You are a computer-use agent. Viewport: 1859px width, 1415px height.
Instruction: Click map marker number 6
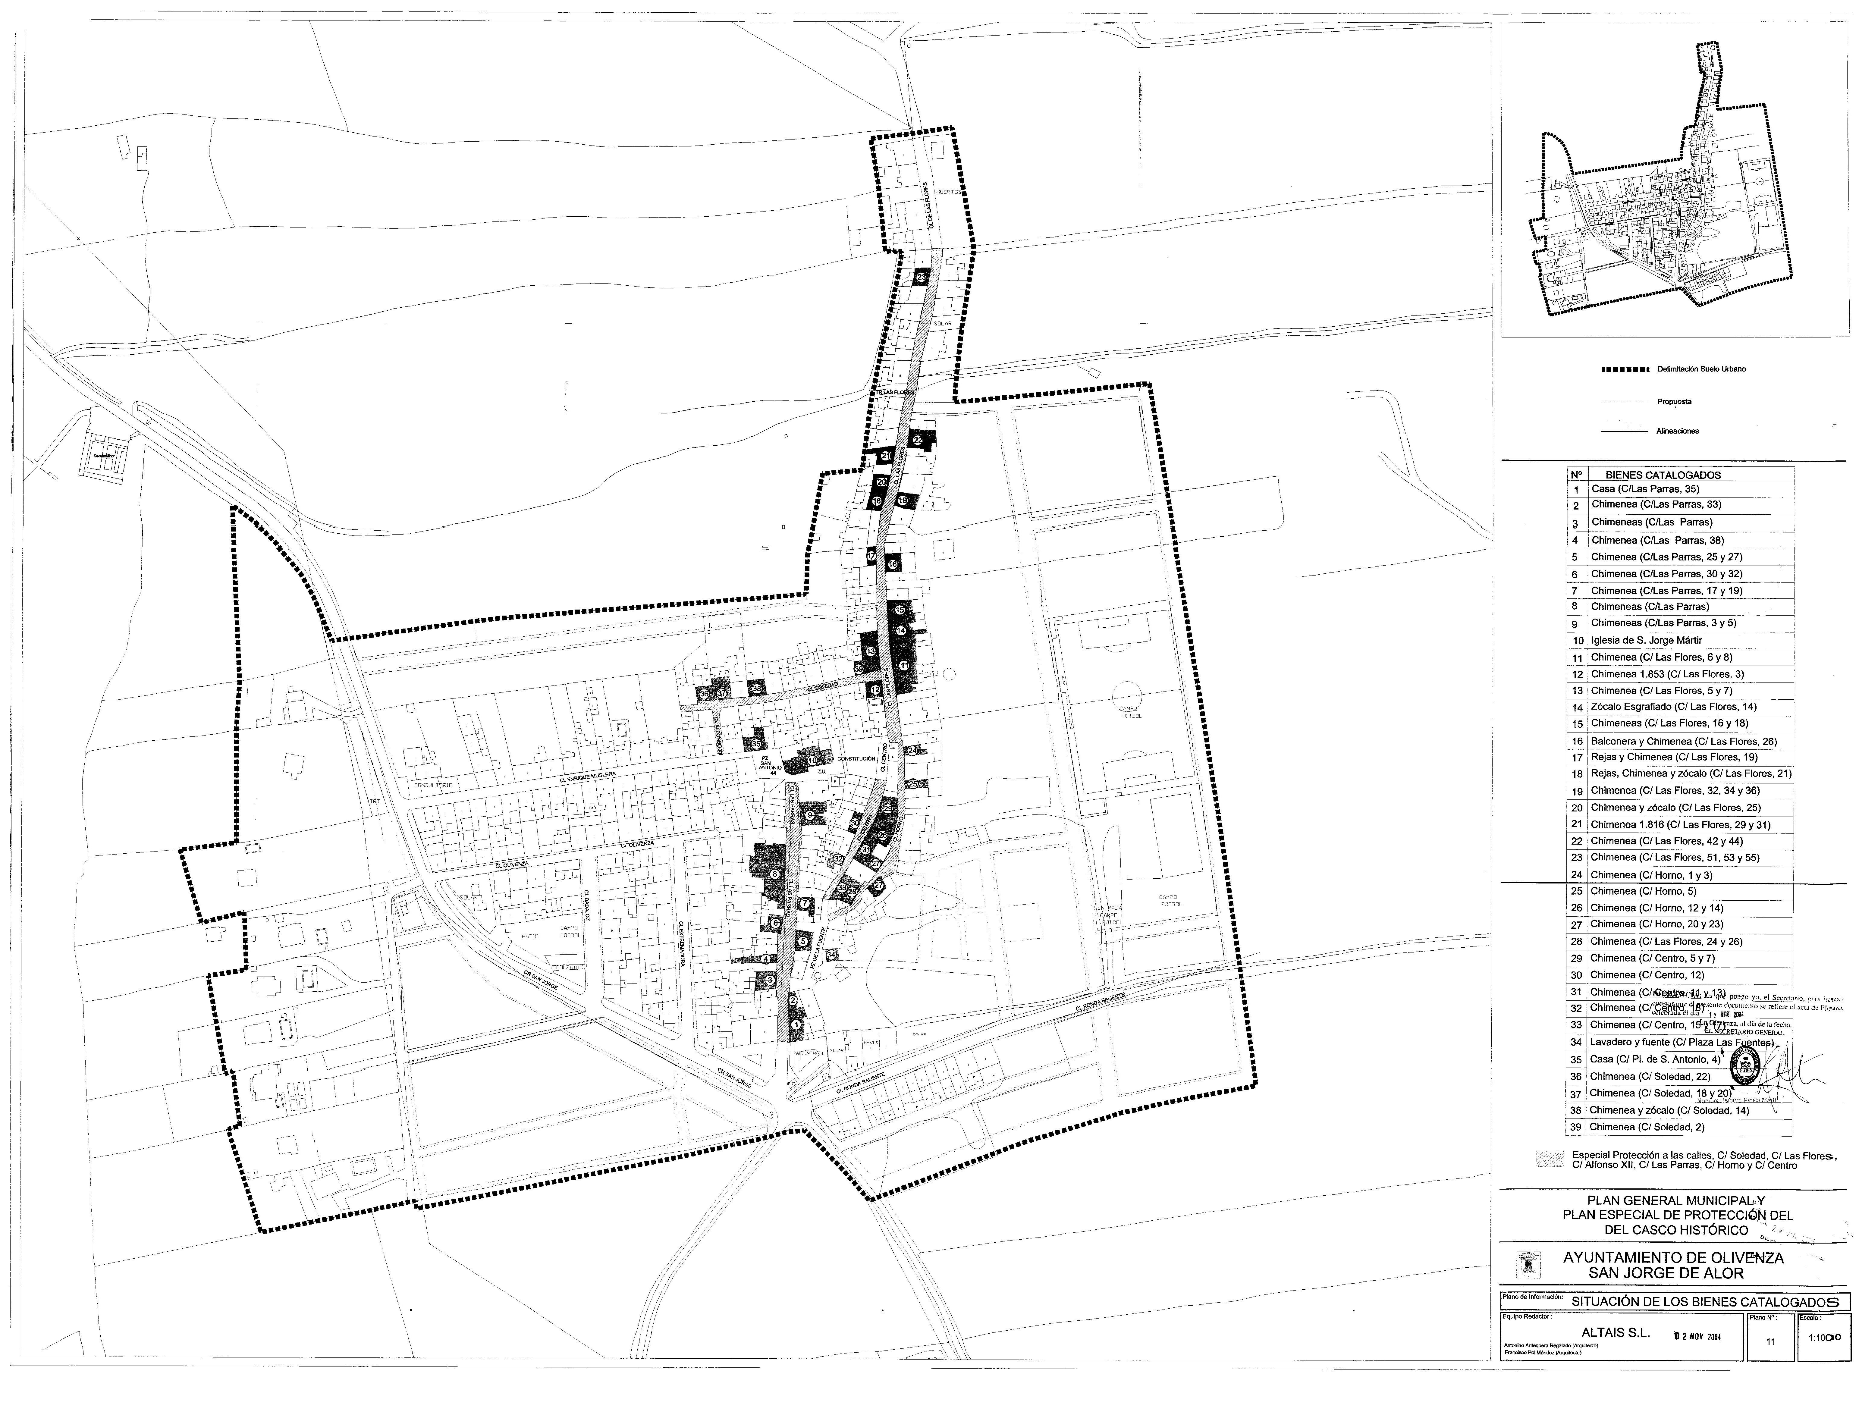775,923
